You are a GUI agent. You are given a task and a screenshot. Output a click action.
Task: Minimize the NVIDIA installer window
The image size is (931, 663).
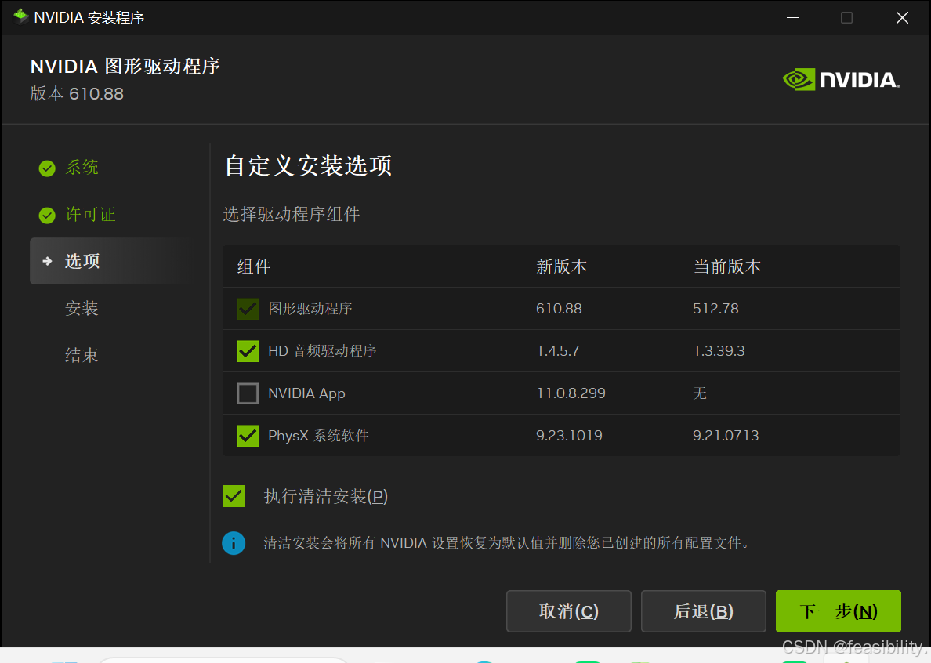pos(792,18)
